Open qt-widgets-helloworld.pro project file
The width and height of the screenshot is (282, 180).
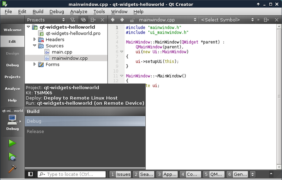(x=73, y=33)
